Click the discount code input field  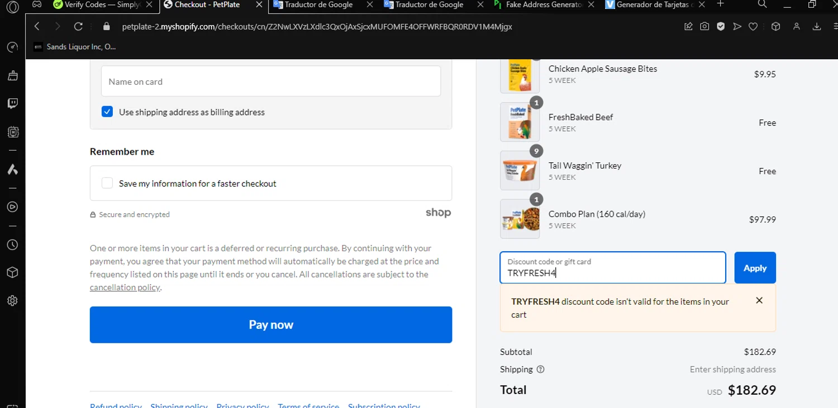pos(613,268)
